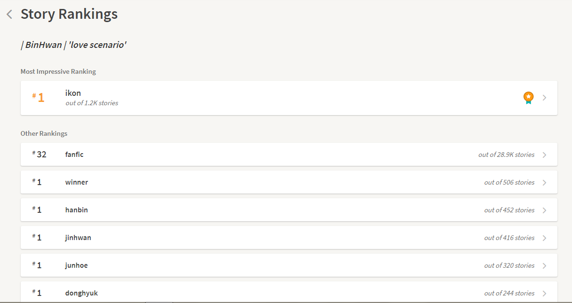Open the ikon top ranking tag
Image resolution: width=572 pixels, height=303 pixels.
pyautogui.click(x=73, y=93)
